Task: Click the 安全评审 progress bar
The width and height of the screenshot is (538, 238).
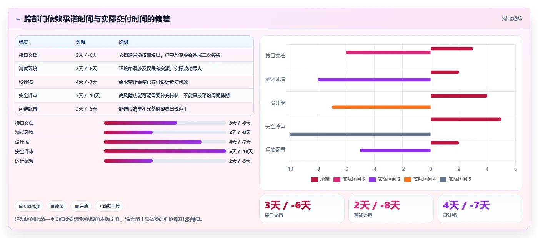Action: (x=165, y=151)
